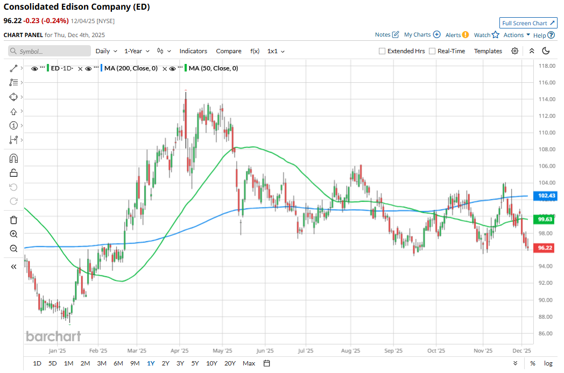
Task: Delete drawings with trash icon
Action: pyautogui.click(x=13, y=220)
